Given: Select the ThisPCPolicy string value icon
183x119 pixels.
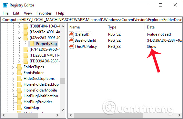Looking at the screenshot, I should [71, 46].
